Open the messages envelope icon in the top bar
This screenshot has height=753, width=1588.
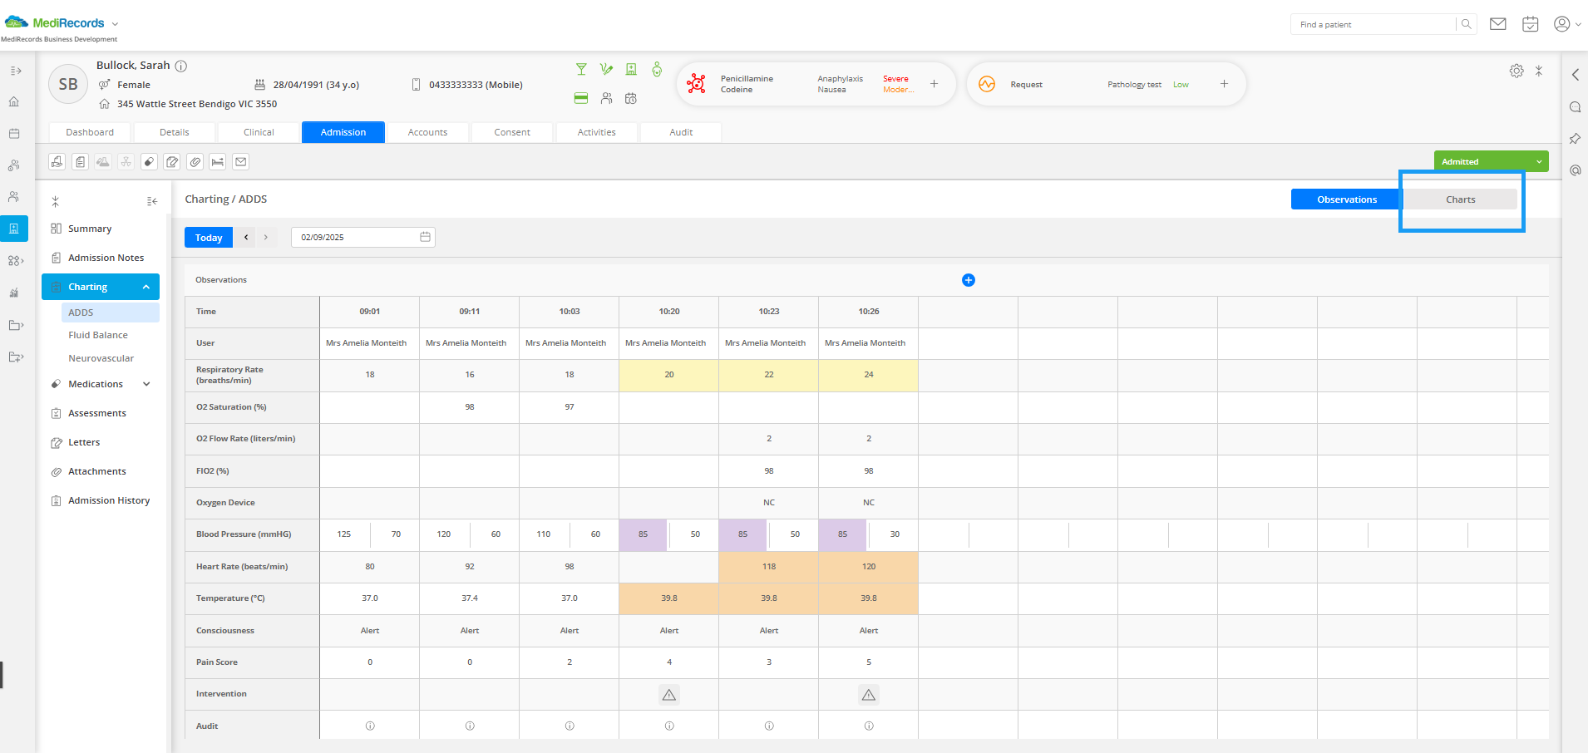click(x=1497, y=24)
